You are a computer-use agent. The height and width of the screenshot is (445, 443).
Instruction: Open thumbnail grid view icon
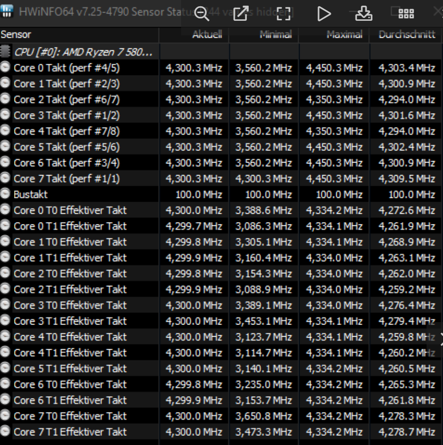406,14
